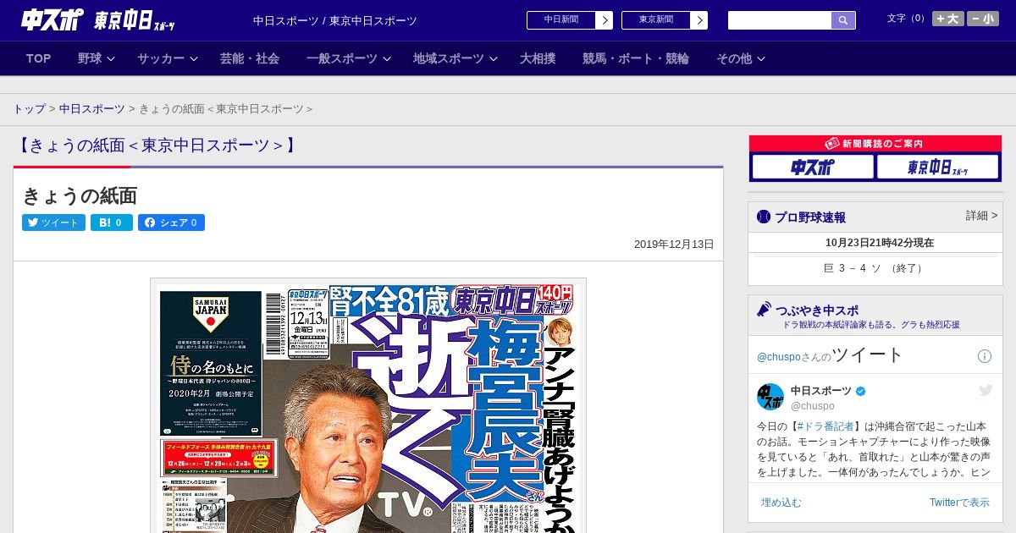Click the 東京新聞 header link

pyautogui.click(x=656, y=20)
